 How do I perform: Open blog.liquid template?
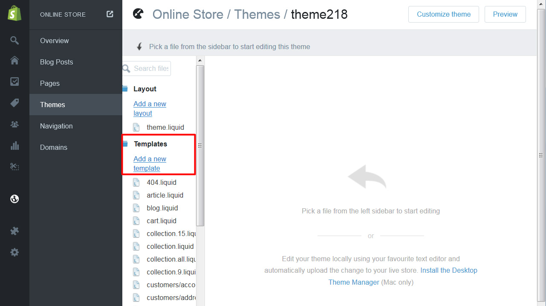[162, 208]
